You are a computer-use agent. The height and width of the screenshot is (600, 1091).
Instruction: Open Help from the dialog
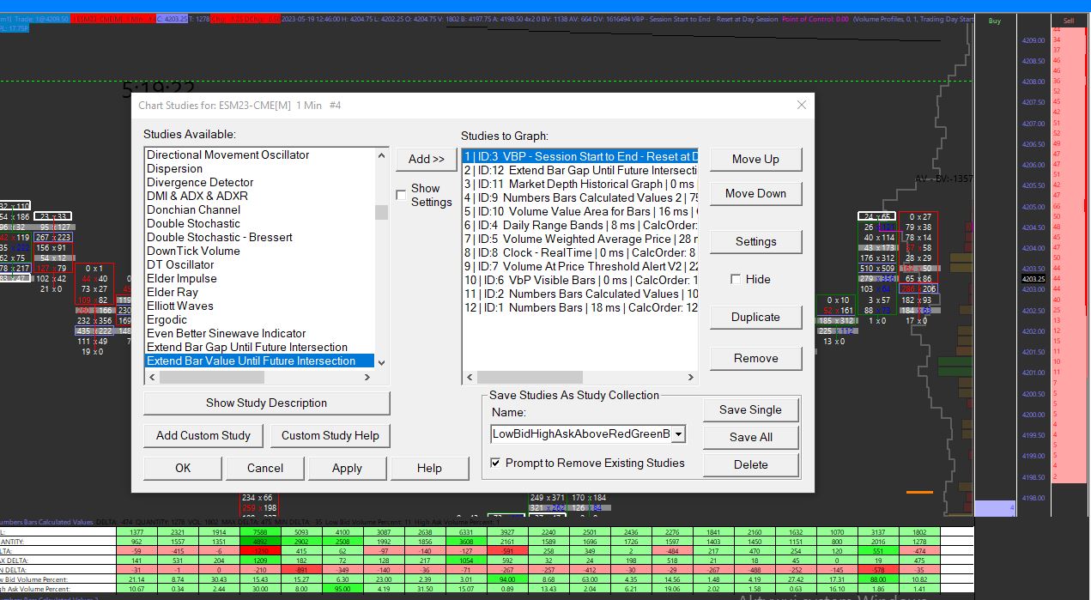click(x=429, y=468)
